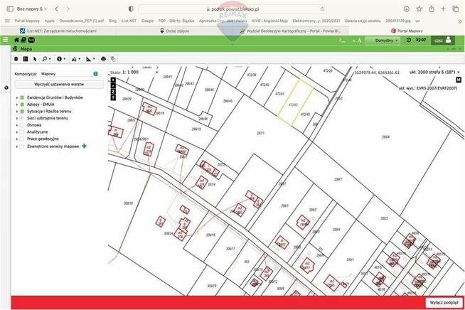Click Wyczyść ustawienia warstw button
The image size is (465, 310).
(60, 84)
